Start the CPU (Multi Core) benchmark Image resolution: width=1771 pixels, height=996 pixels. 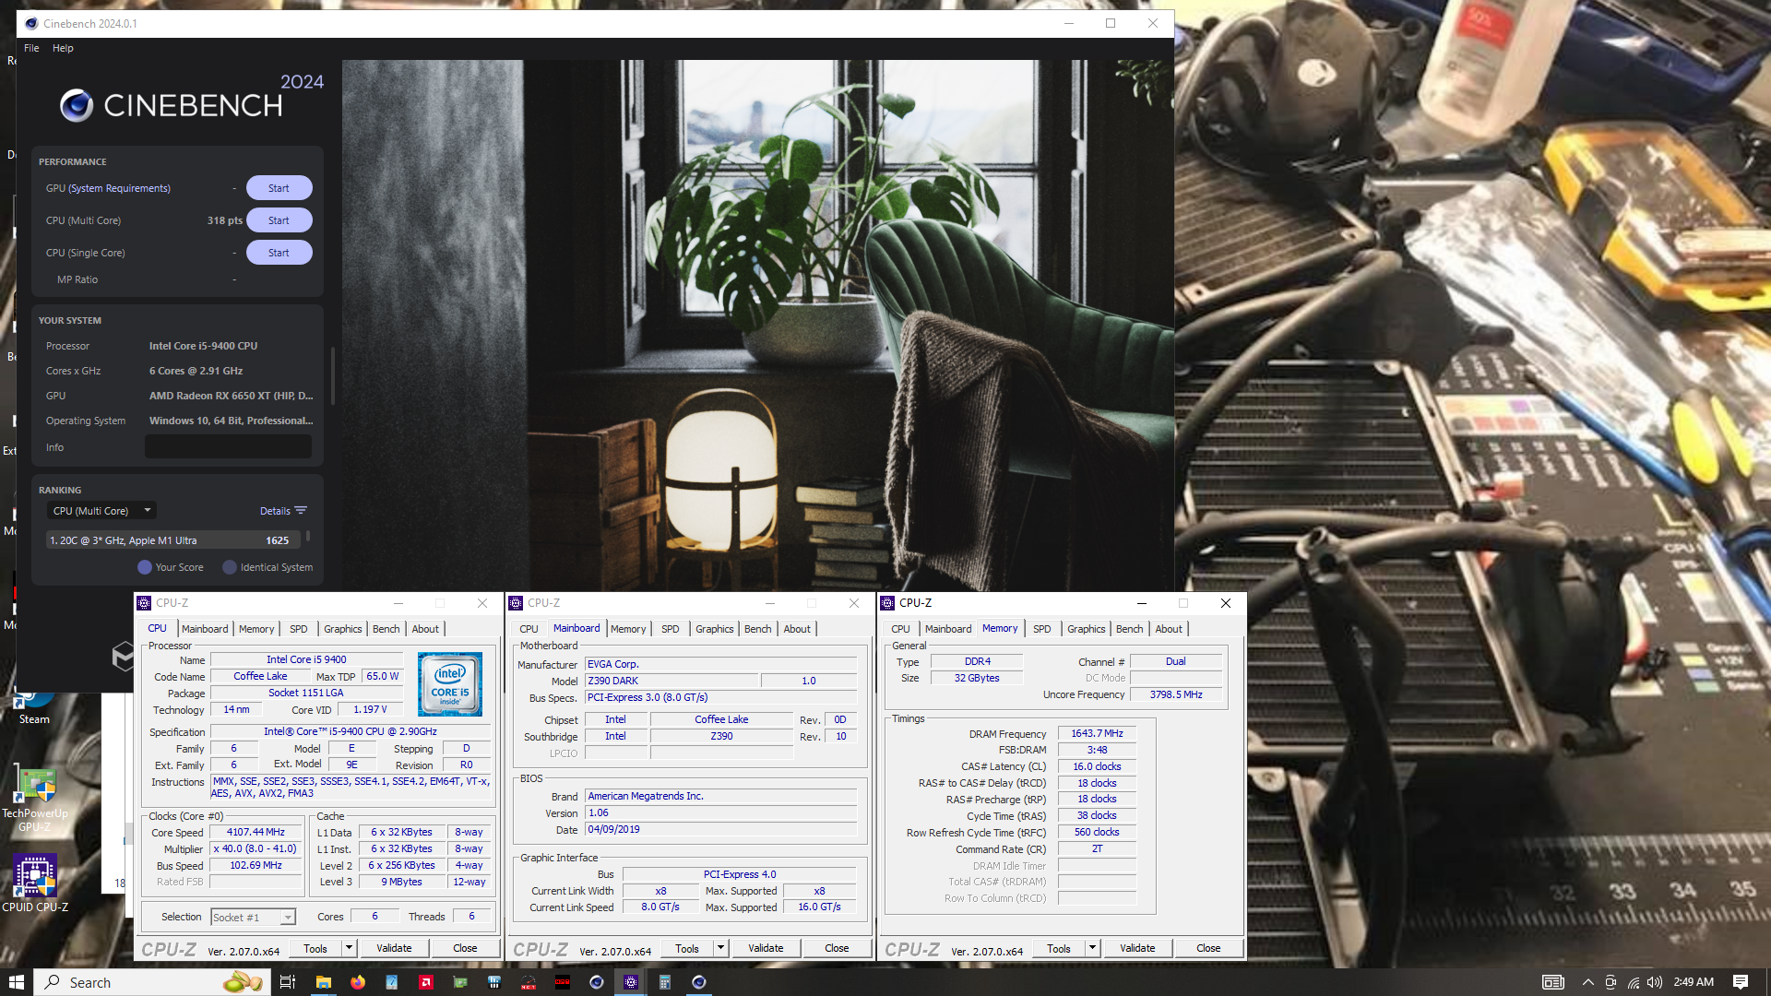279,220
